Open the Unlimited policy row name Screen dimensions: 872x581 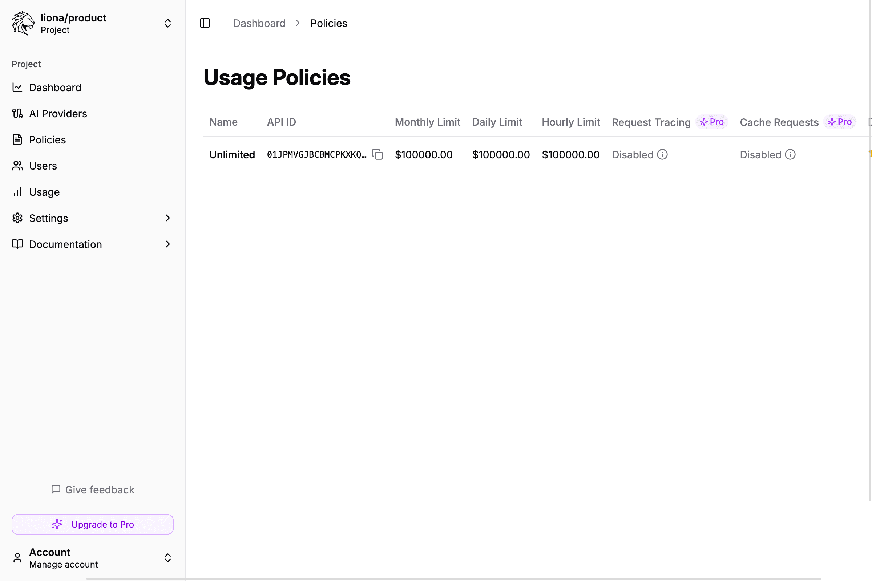point(232,155)
